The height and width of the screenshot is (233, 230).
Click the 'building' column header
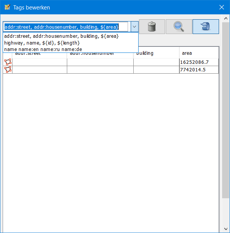tap(156, 53)
